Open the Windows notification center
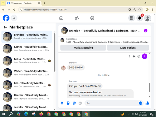The width and height of the screenshot is (156, 117). pyautogui.click(x=151, y=114)
